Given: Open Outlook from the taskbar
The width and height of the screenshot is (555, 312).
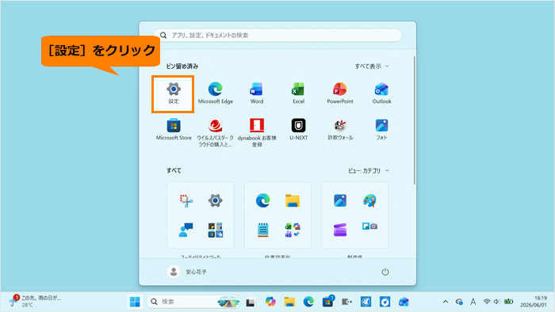Looking at the screenshot, I should [404, 302].
